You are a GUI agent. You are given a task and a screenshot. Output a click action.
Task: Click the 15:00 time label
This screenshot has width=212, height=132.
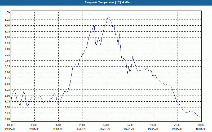pos(130,125)
